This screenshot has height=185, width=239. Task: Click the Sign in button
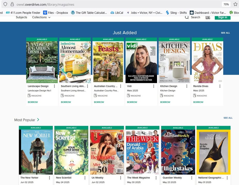[222, 17]
